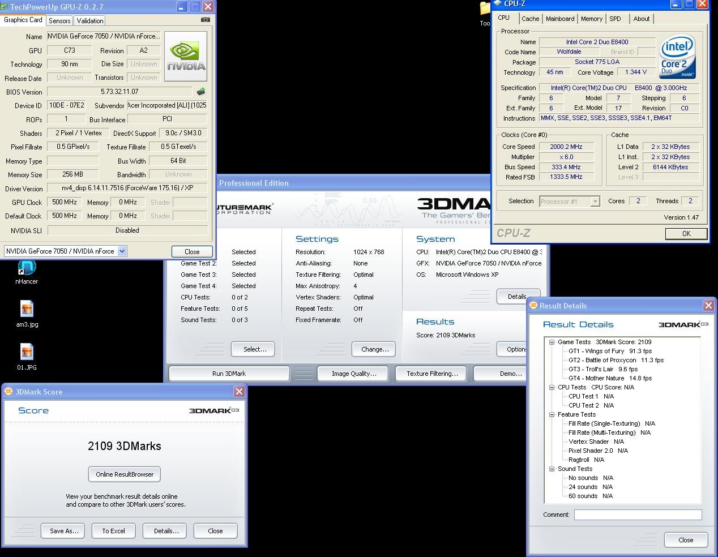Switch to the Sensors tab in GPU-Z
This screenshot has height=557, width=718.
[59, 20]
